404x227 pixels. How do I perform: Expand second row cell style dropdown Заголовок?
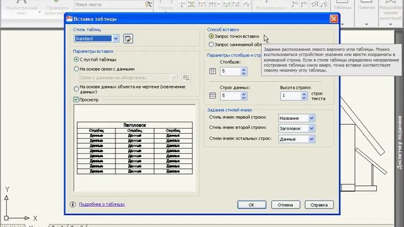311,129
